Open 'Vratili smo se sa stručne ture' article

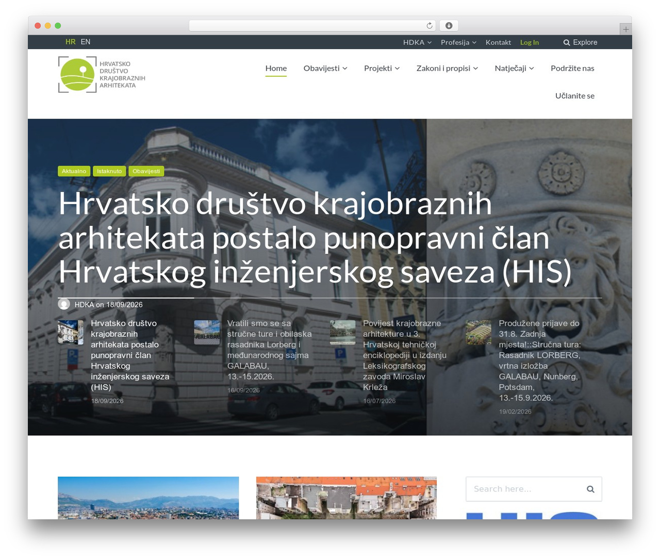[x=269, y=350]
